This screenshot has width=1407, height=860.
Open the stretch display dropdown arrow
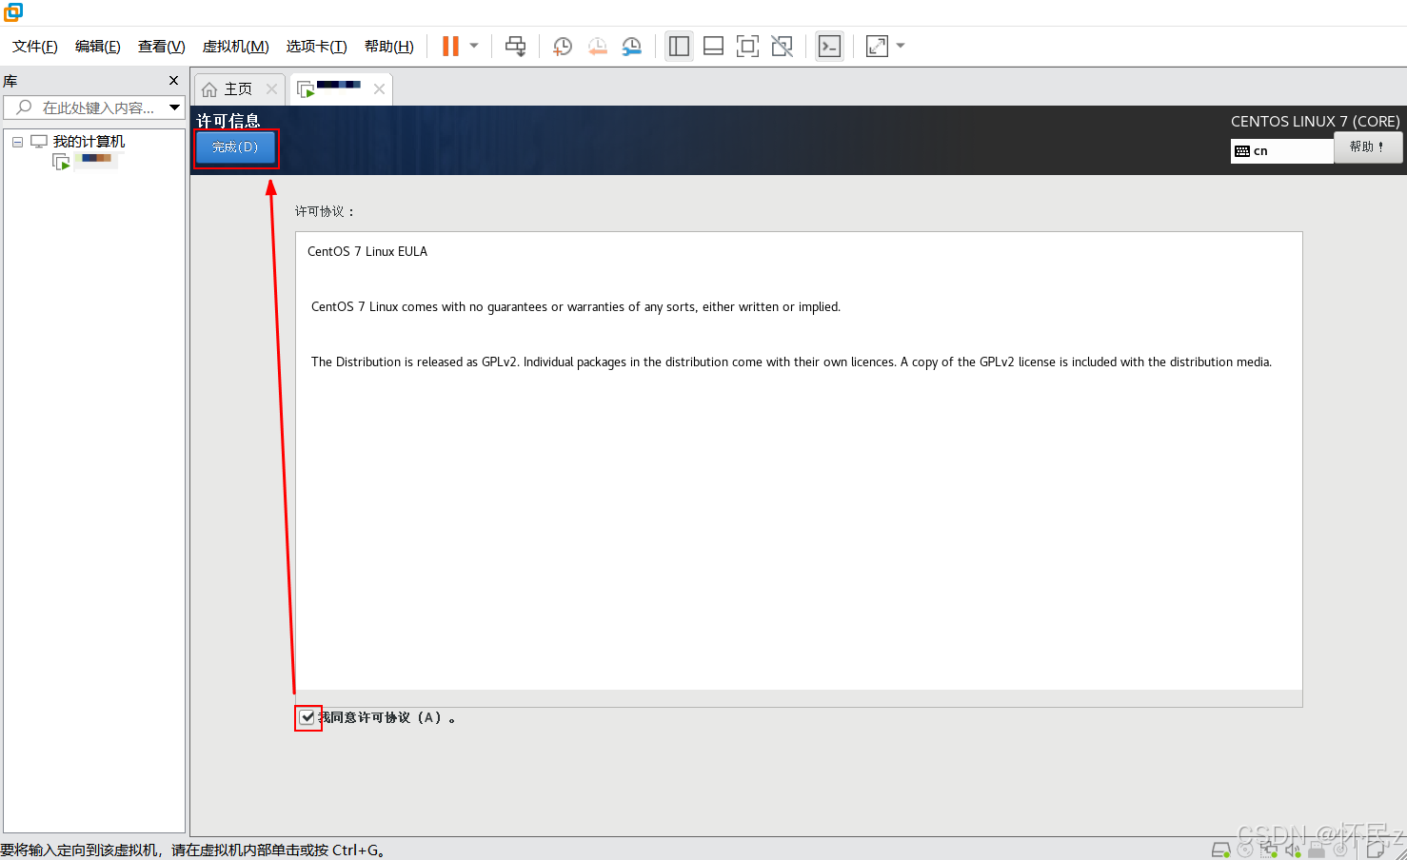901,46
